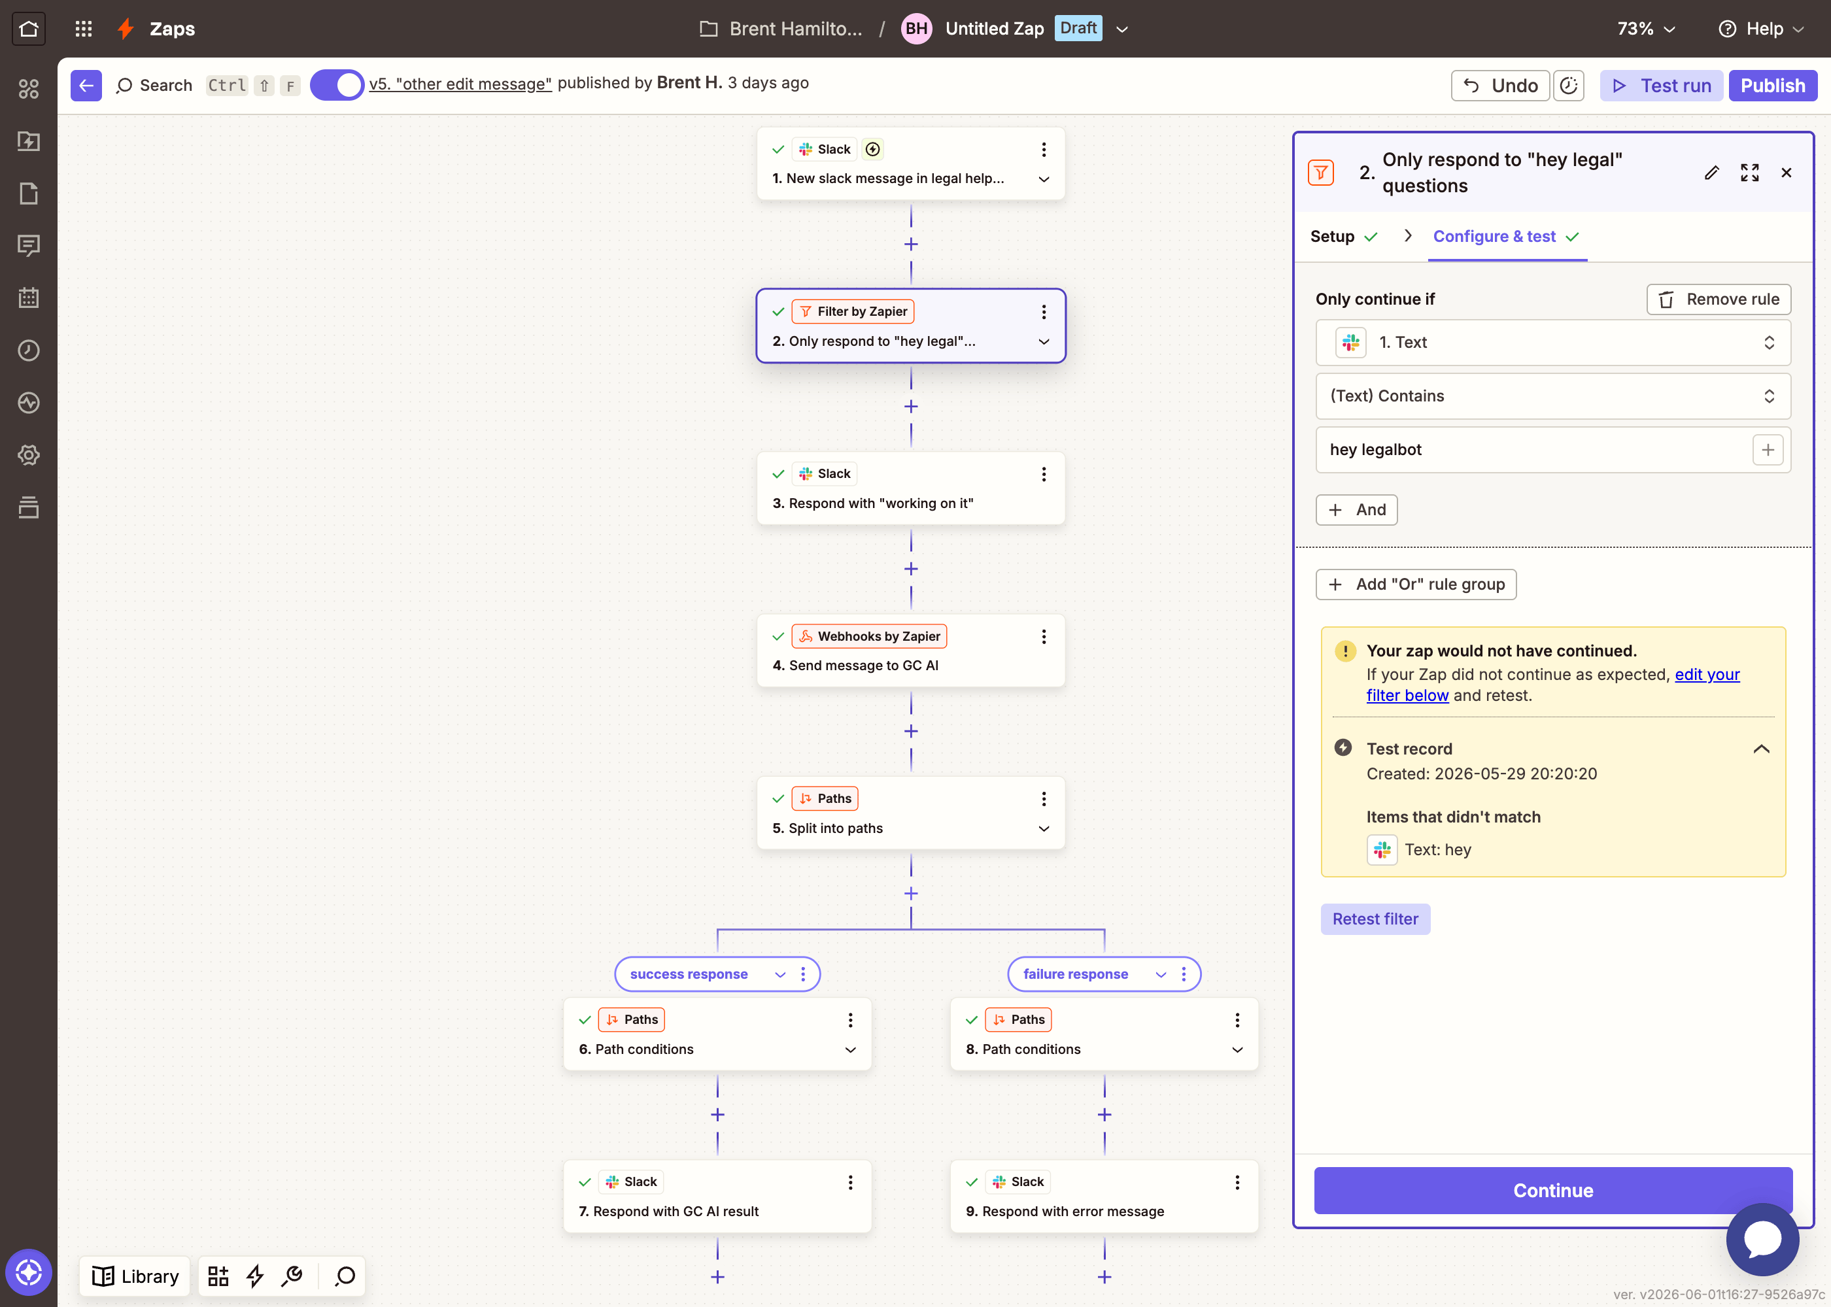The width and height of the screenshot is (1831, 1307).
Task: Open settings gear in sidebar
Action: pos(29,454)
